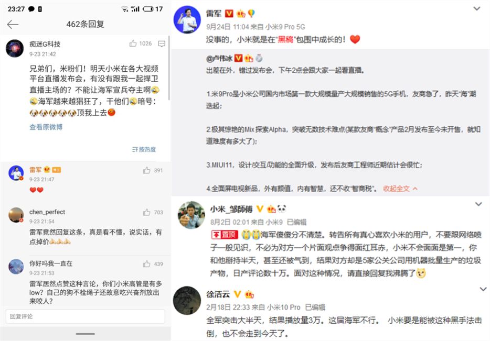490x341 pixels.
Task: Tap the back arrow beside 462条回复
Action: pos(13,24)
